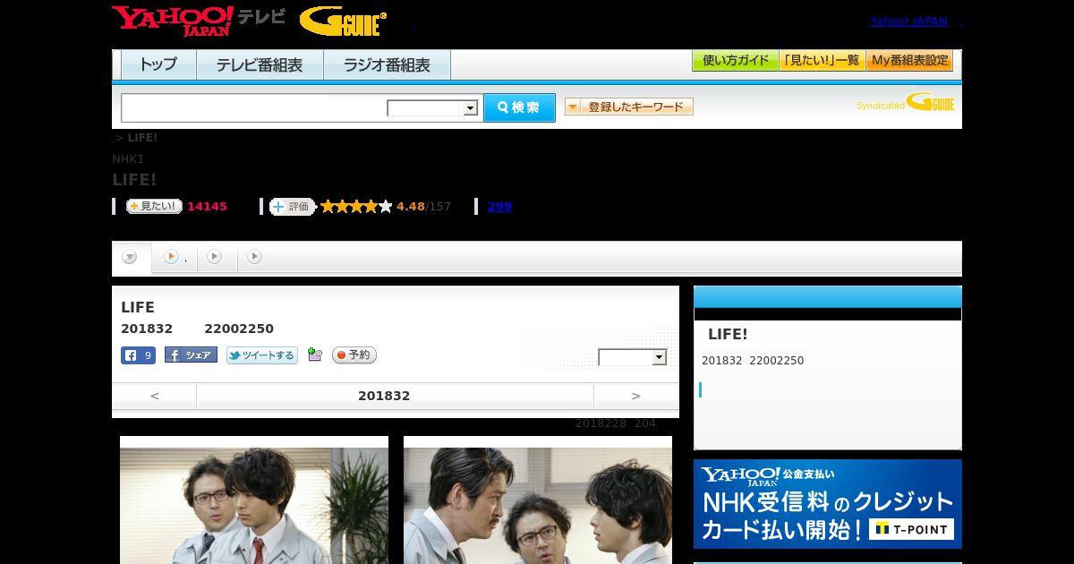
Task: Click the G-GUIDE logo in the header
Action: pos(343,21)
